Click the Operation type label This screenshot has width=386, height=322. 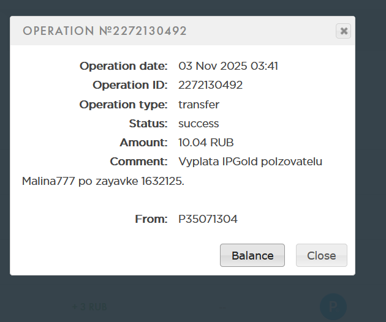click(x=123, y=105)
